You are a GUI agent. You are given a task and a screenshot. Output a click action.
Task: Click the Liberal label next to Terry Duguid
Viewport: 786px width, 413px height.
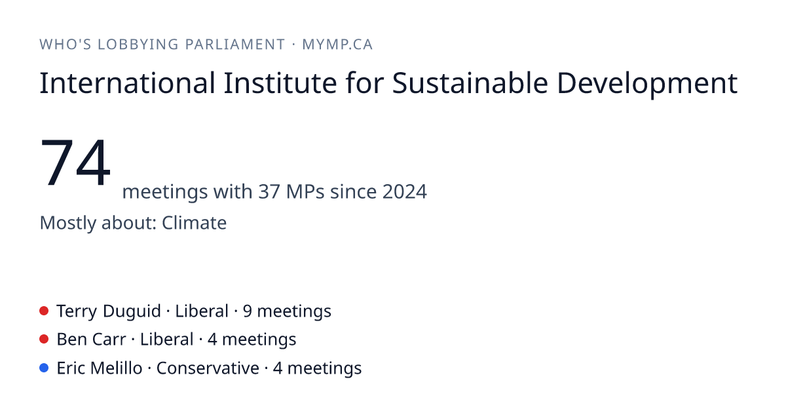click(202, 311)
